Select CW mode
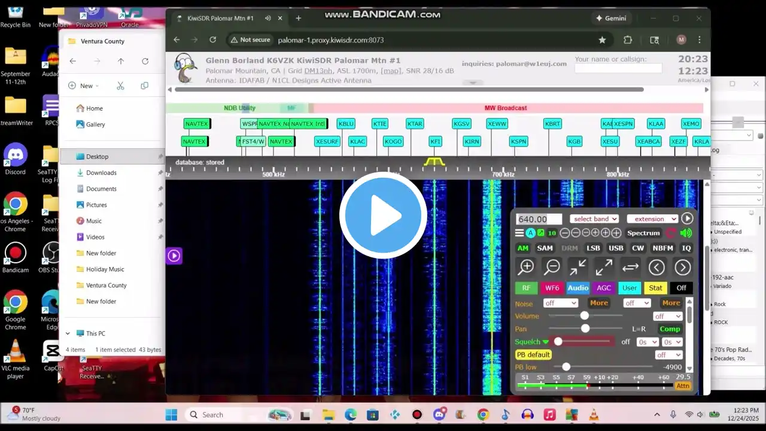766x431 pixels. coord(638,248)
